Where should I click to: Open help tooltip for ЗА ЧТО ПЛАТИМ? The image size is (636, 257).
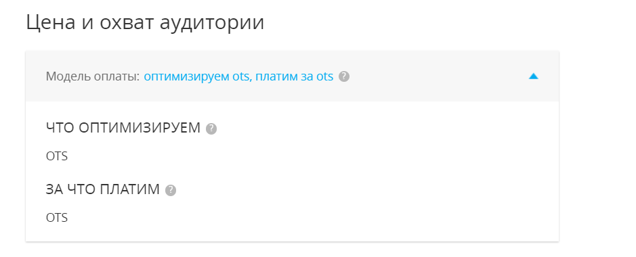[171, 190]
